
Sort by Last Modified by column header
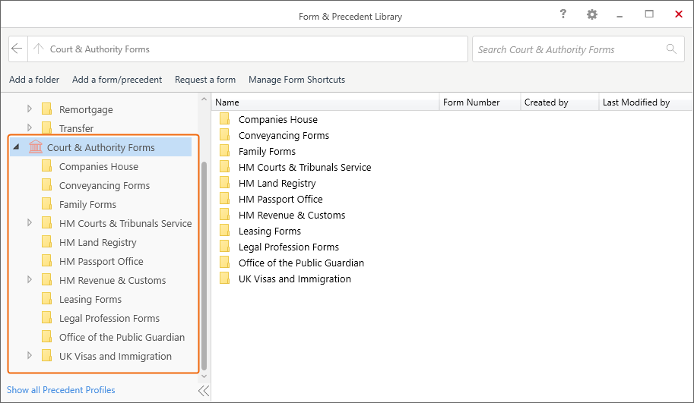(x=645, y=102)
